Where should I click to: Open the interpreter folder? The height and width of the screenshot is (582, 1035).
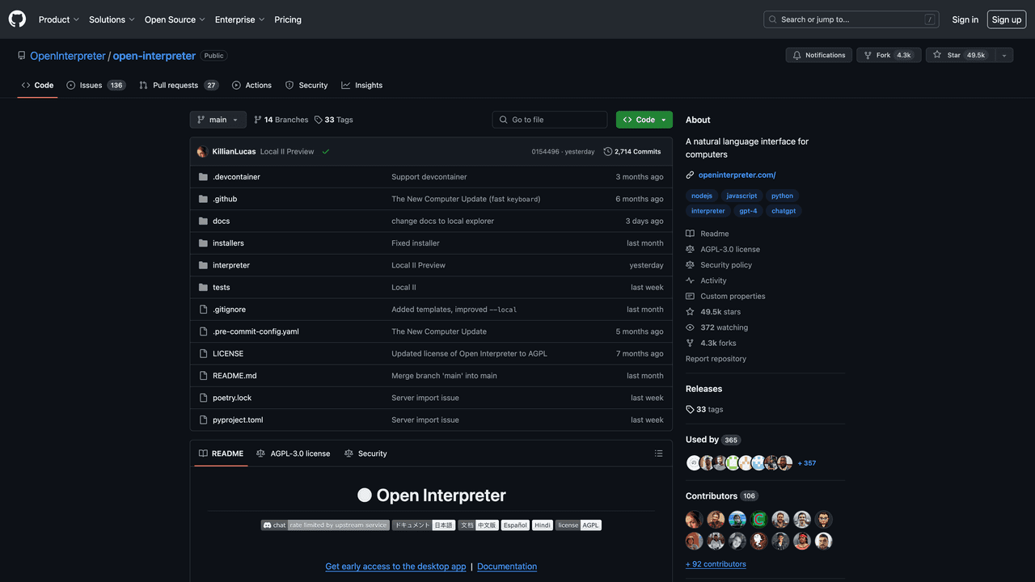click(x=231, y=265)
